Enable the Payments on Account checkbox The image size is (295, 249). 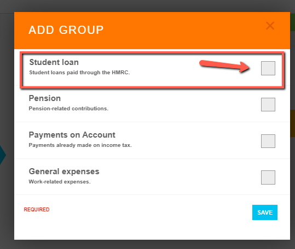[268, 141]
